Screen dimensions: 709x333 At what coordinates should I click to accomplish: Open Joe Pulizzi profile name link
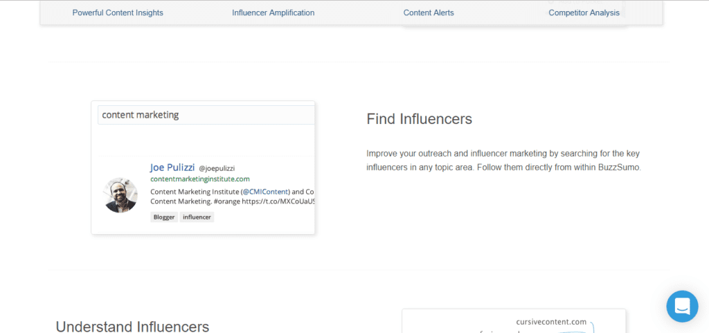172,168
